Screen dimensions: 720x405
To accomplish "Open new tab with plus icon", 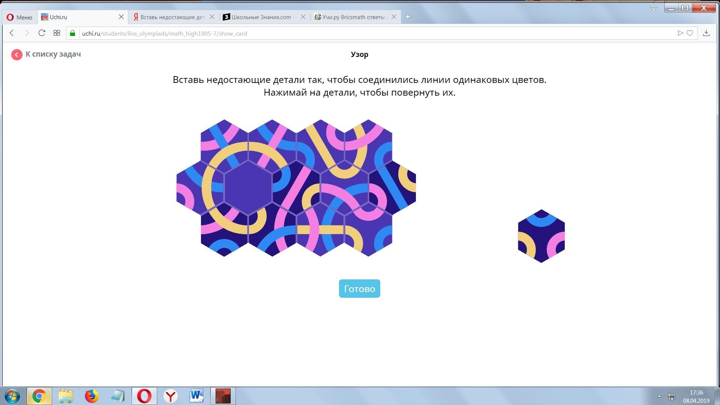I will click(x=408, y=17).
